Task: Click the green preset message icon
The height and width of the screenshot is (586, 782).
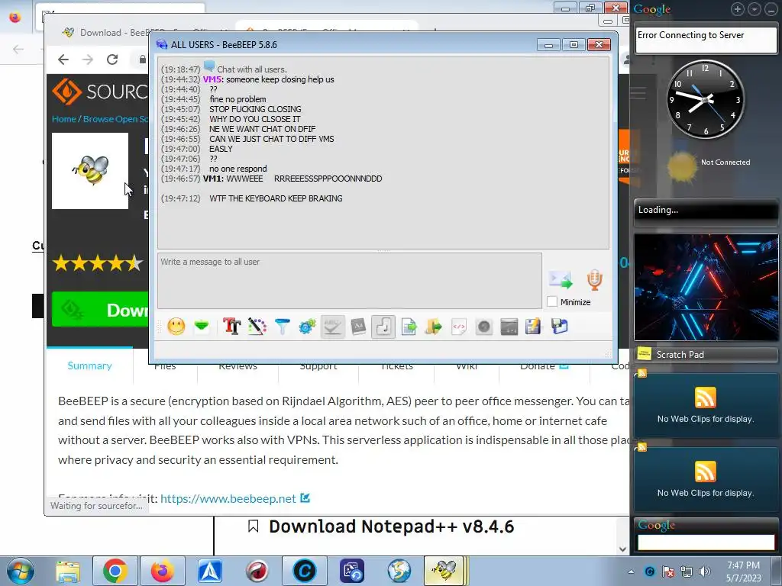Action: [x=202, y=327]
